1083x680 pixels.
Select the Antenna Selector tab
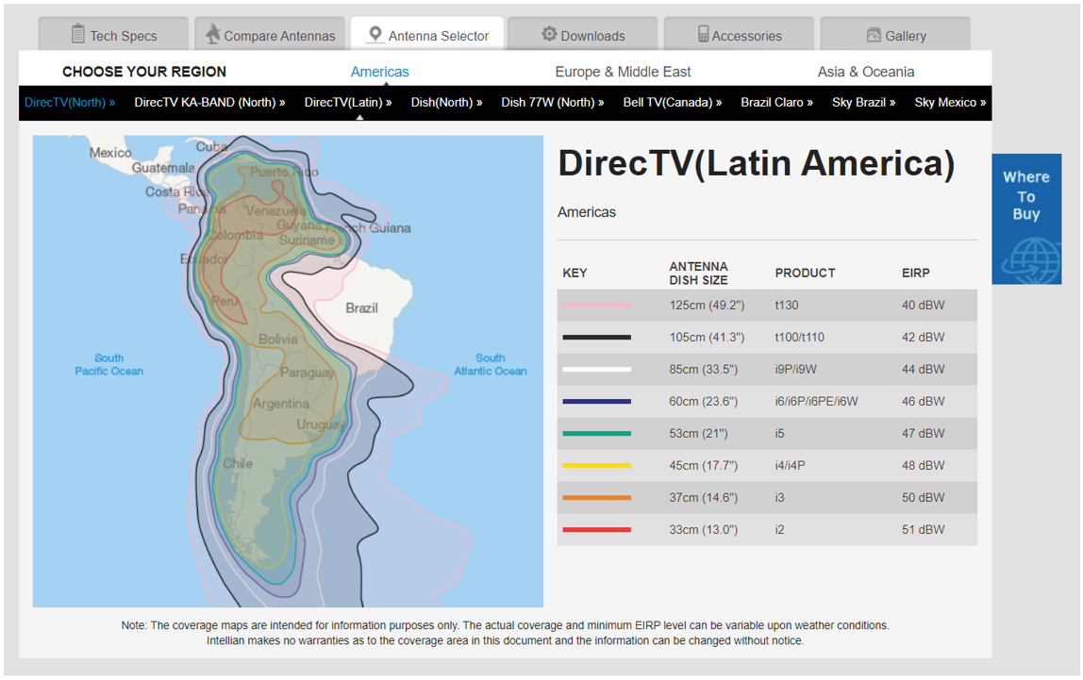coord(426,34)
